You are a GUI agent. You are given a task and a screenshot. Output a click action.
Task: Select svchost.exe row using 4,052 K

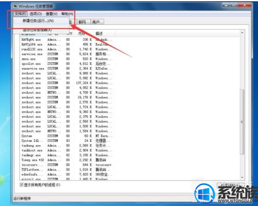(x=67, y=88)
